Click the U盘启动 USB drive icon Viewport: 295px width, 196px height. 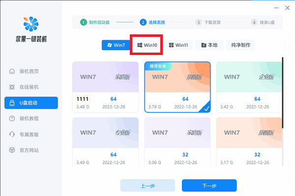12,103
